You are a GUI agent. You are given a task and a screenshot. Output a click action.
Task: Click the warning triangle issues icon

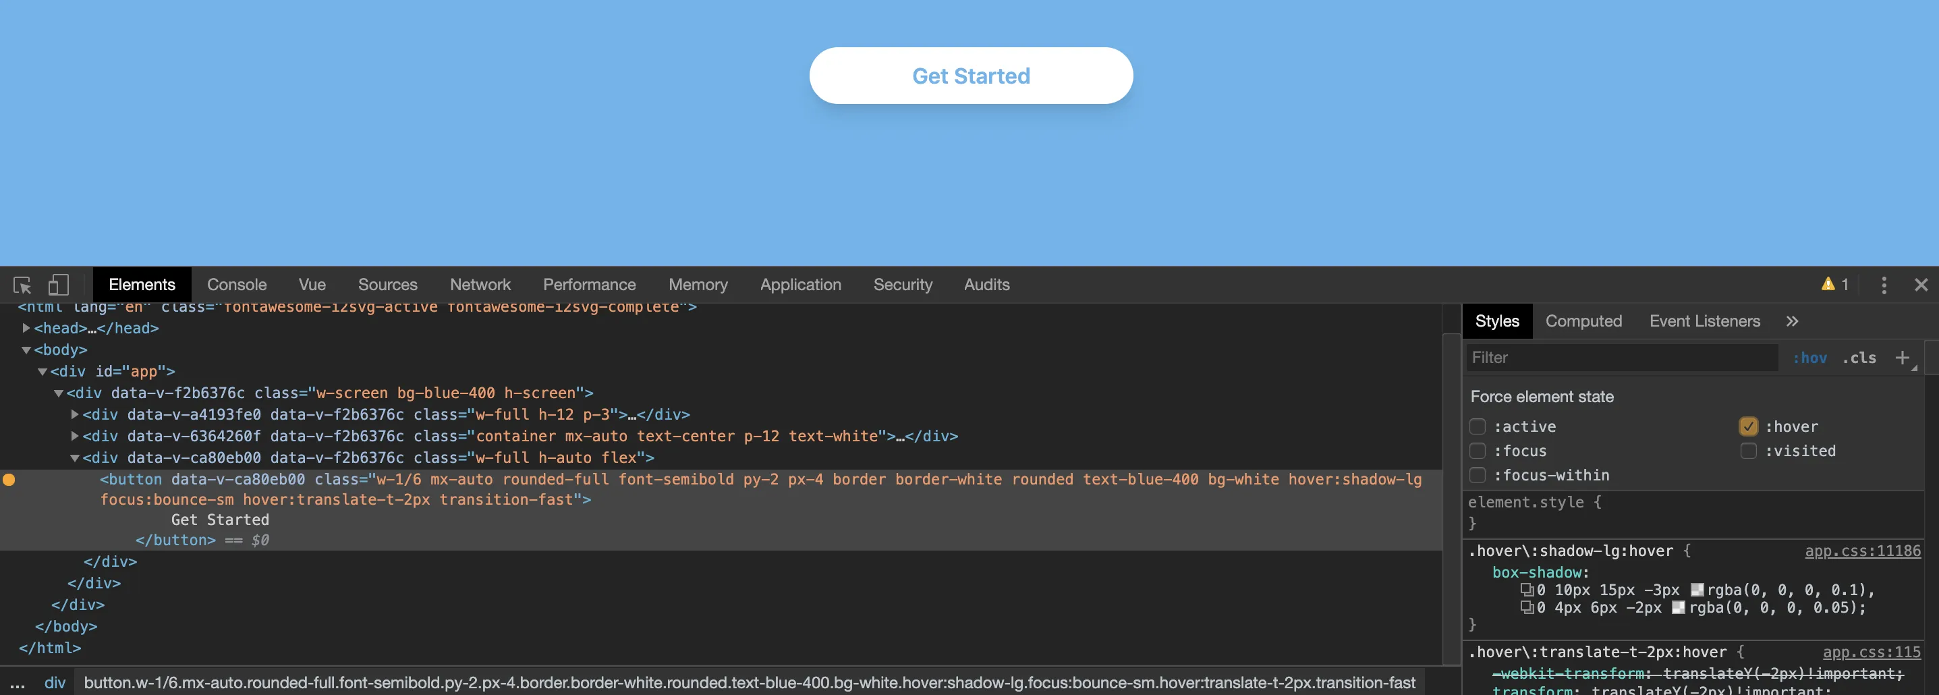1828,285
